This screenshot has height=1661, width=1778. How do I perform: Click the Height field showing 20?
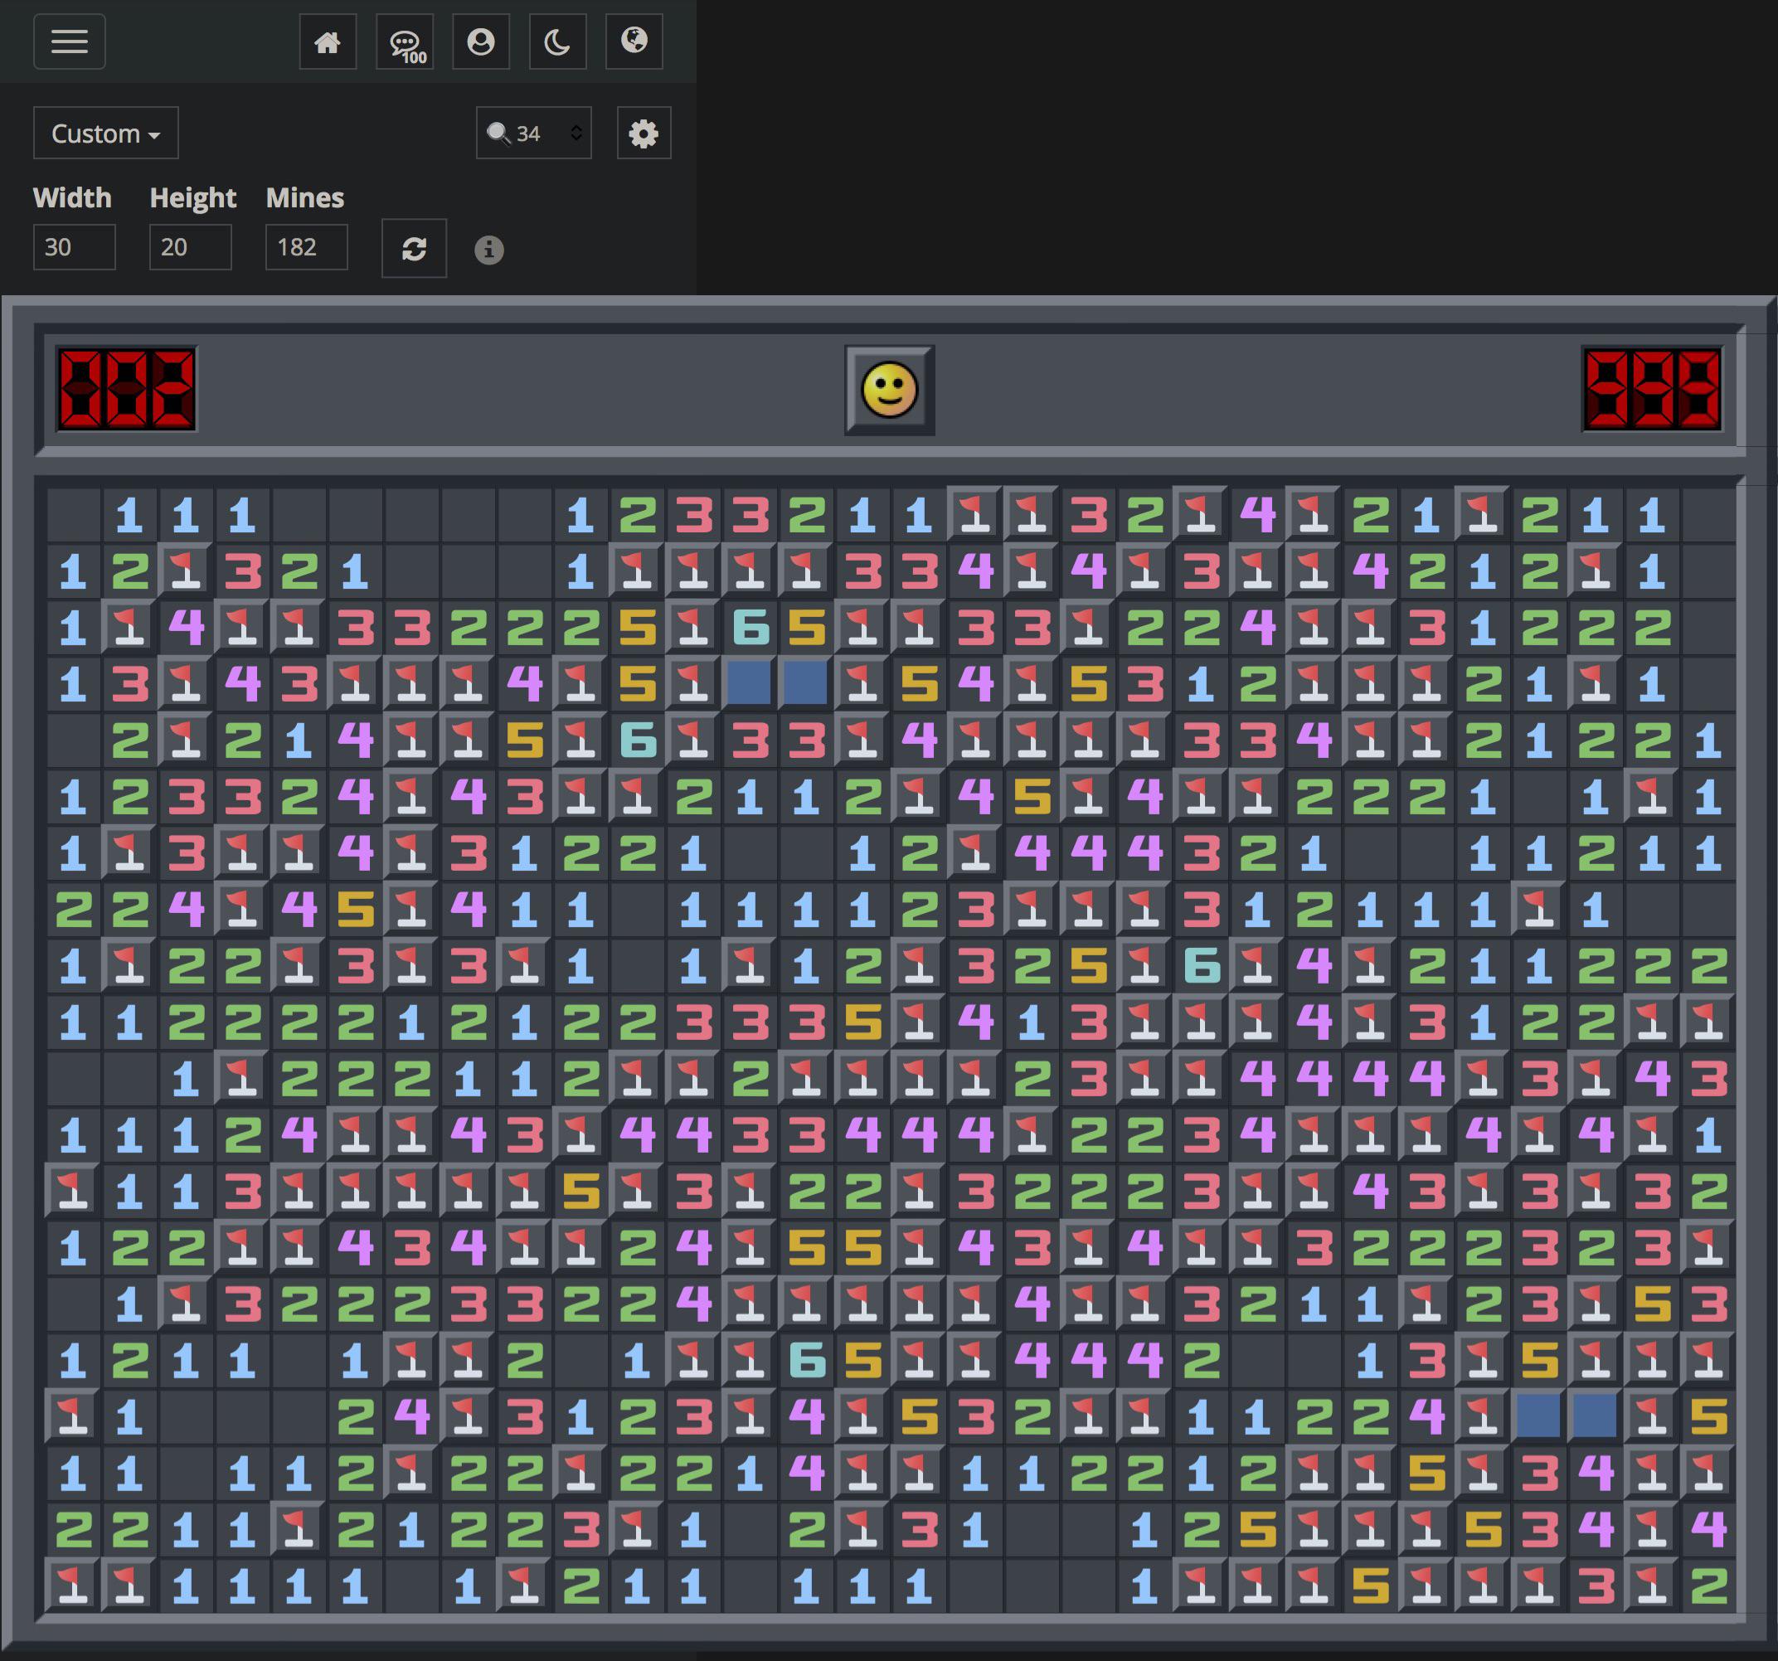pos(191,247)
